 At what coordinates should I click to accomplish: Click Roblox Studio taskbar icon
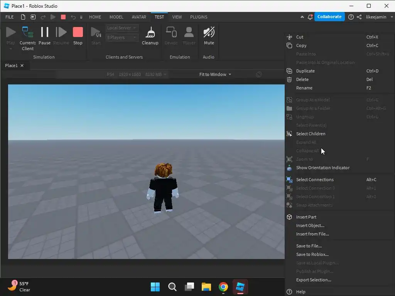240,287
